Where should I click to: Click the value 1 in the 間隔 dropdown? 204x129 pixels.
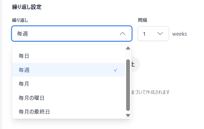tap(144, 34)
